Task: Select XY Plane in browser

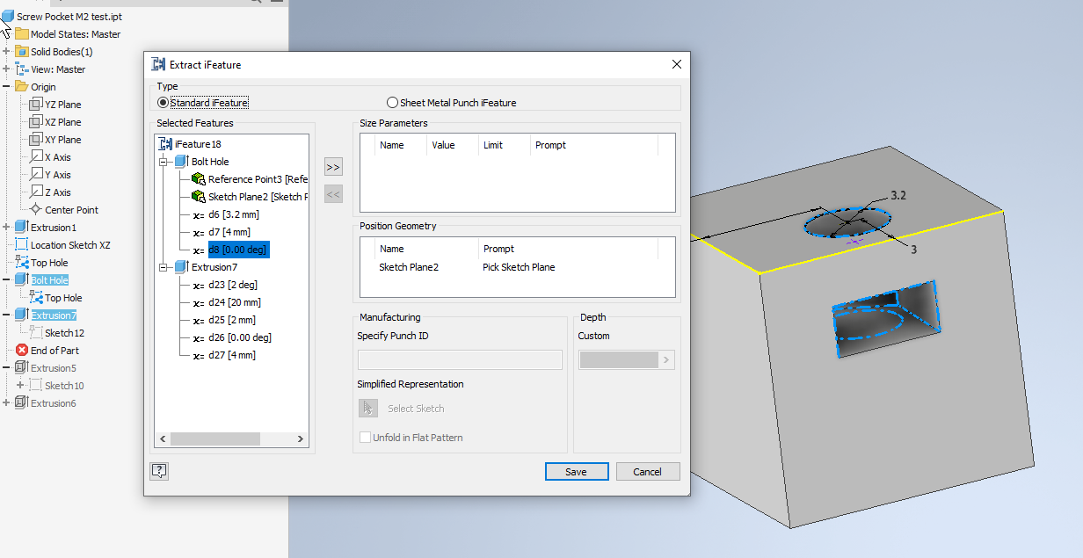Action: 63,140
